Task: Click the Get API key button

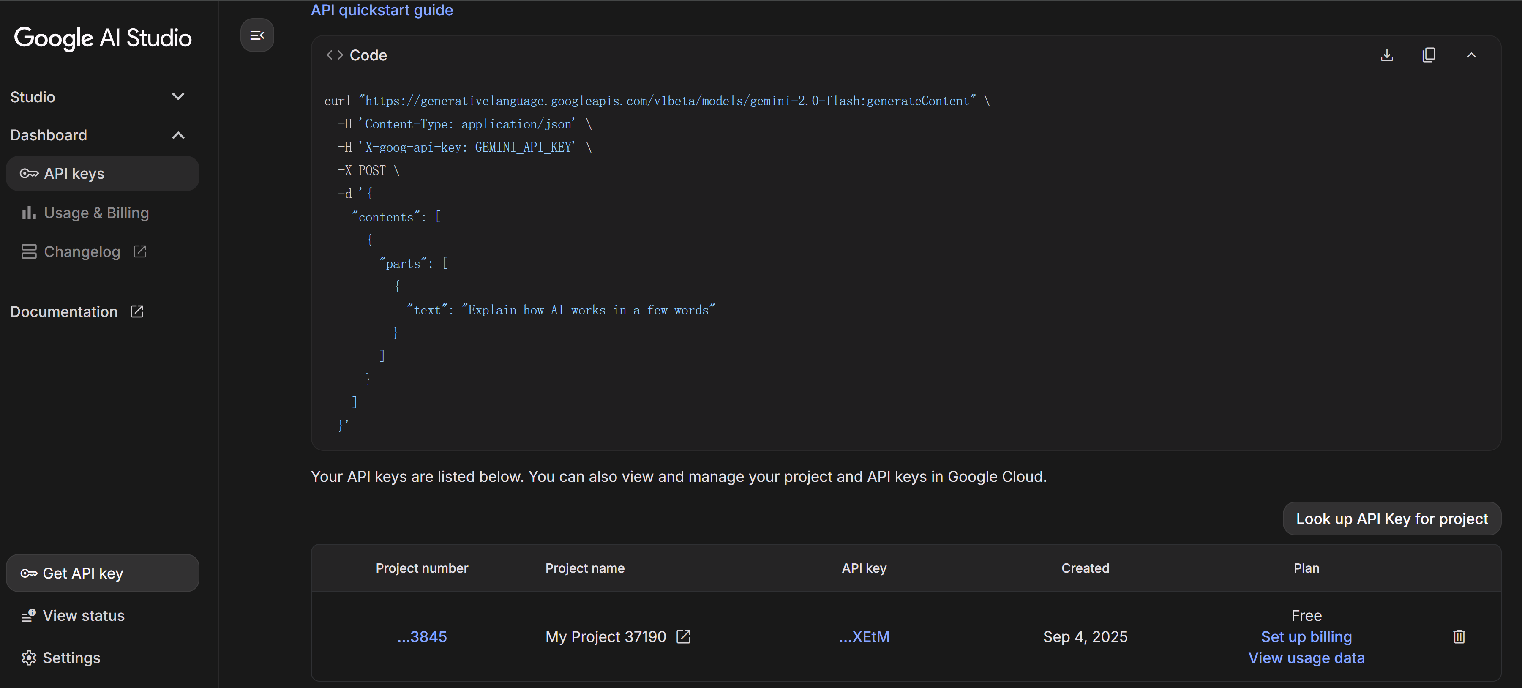Action: [102, 573]
